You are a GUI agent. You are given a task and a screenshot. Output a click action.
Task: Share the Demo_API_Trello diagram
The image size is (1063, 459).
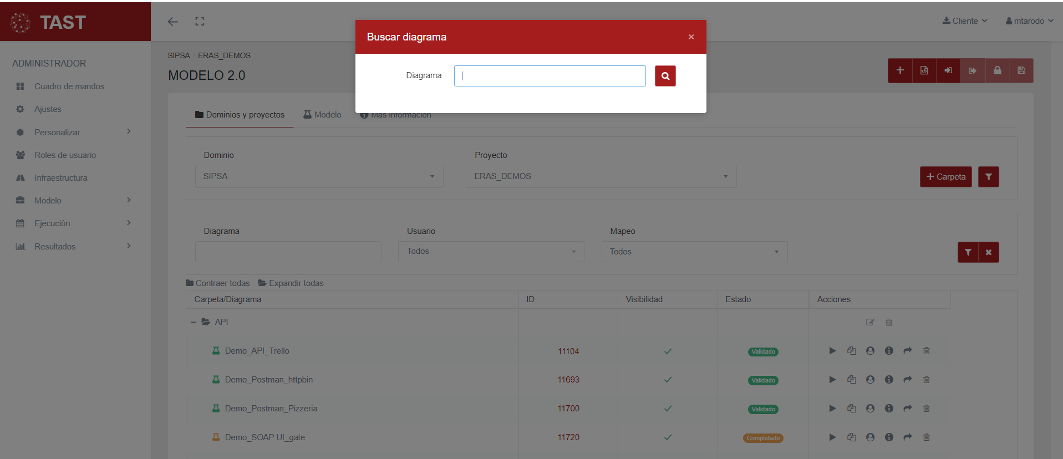907,351
